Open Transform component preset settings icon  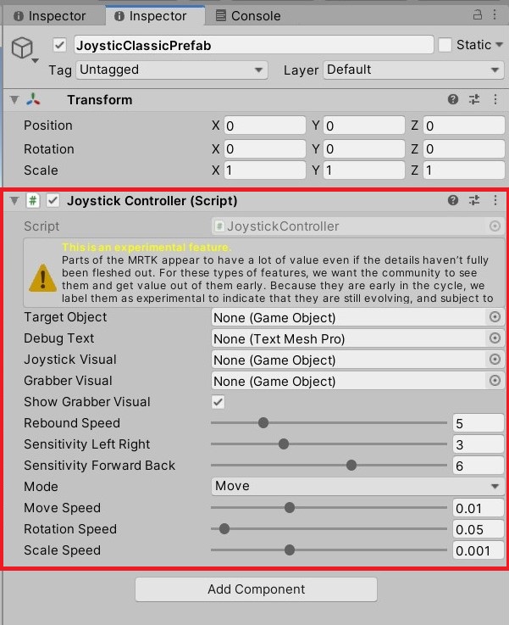[474, 99]
